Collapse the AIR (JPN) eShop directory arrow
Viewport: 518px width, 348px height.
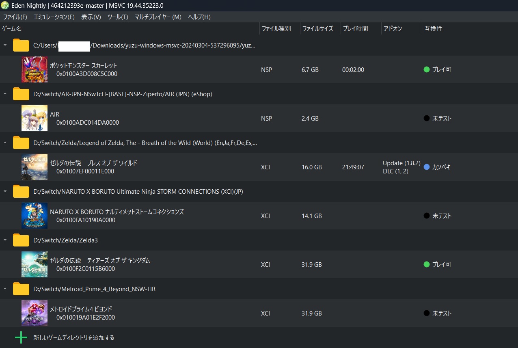[x=5, y=94]
